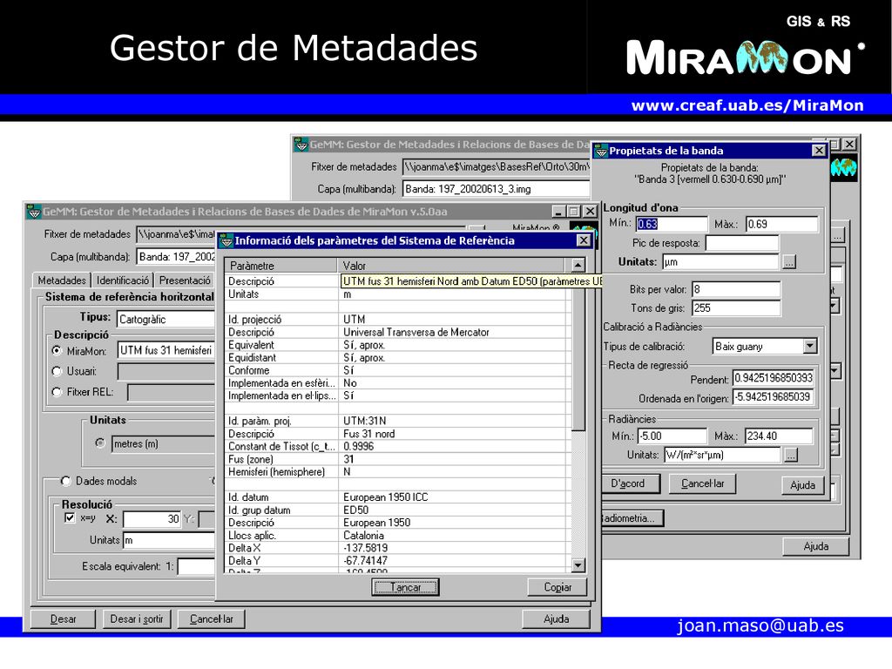Click the GeMM title bar icon of front window
Screen dimensions: 892x669
click(x=34, y=212)
